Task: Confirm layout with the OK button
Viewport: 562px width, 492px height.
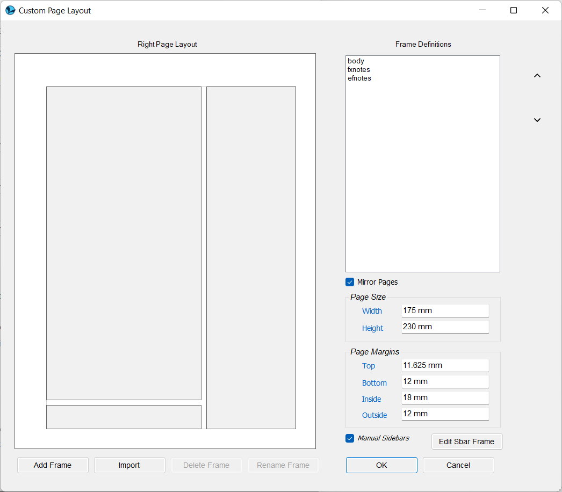Action: [381, 465]
